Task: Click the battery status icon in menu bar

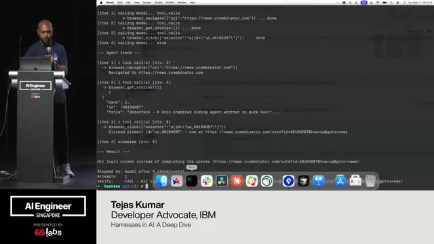Action: [x=384, y=3]
